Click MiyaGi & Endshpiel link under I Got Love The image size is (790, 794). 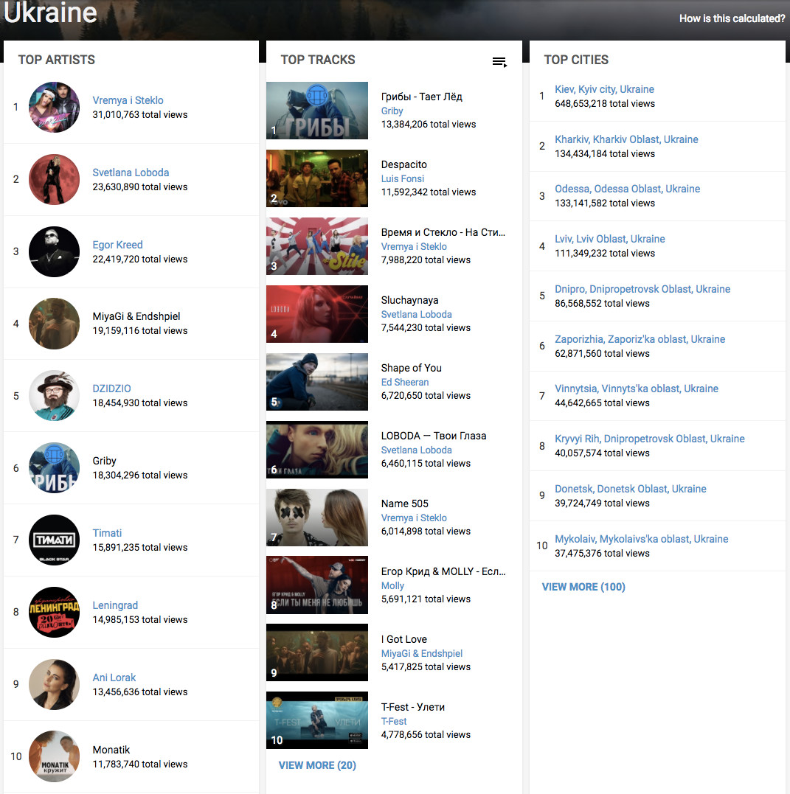tap(422, 654)
